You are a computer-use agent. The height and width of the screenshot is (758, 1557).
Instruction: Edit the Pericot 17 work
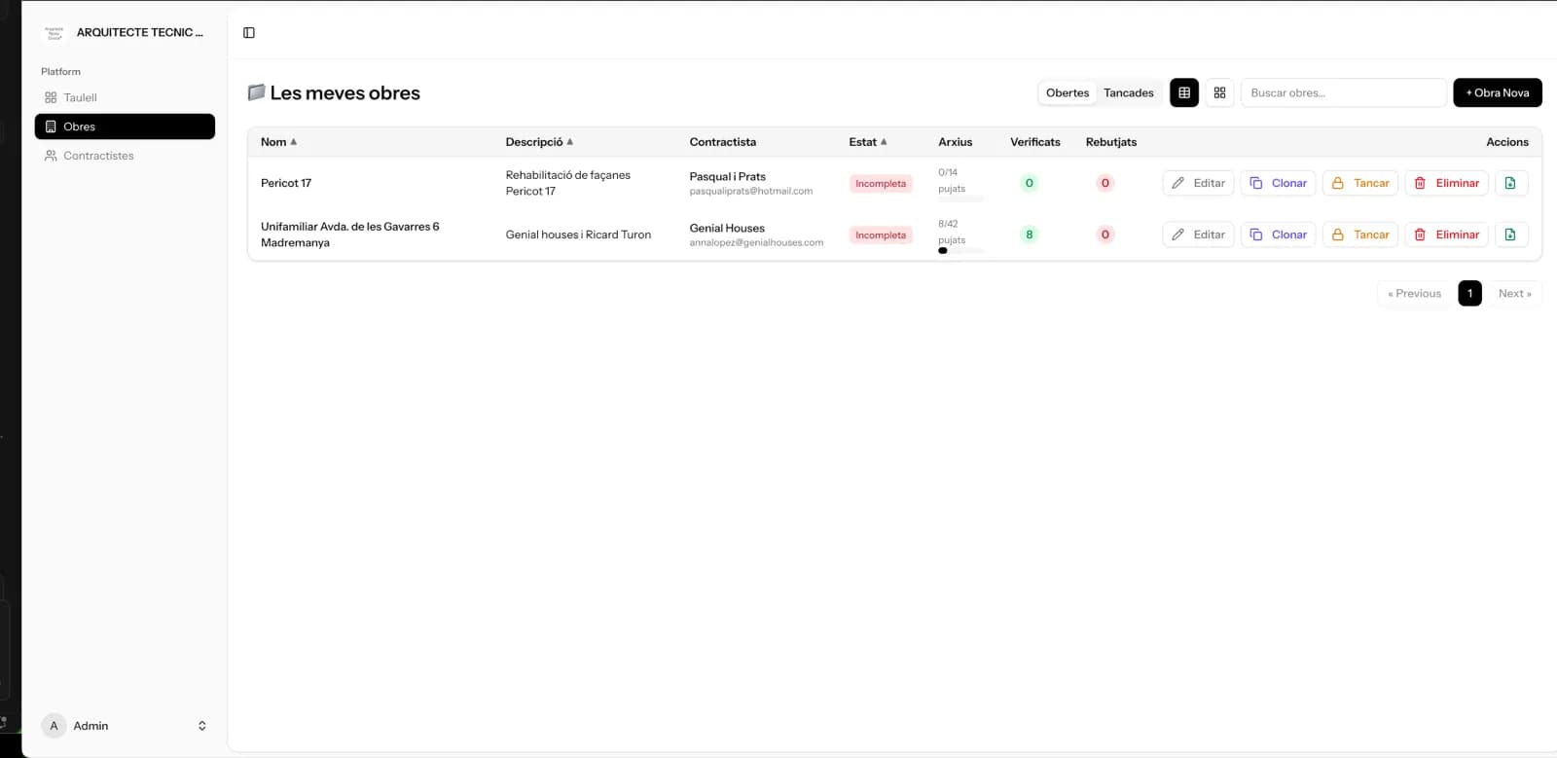pyautogui.click(x=1198, y=183)
